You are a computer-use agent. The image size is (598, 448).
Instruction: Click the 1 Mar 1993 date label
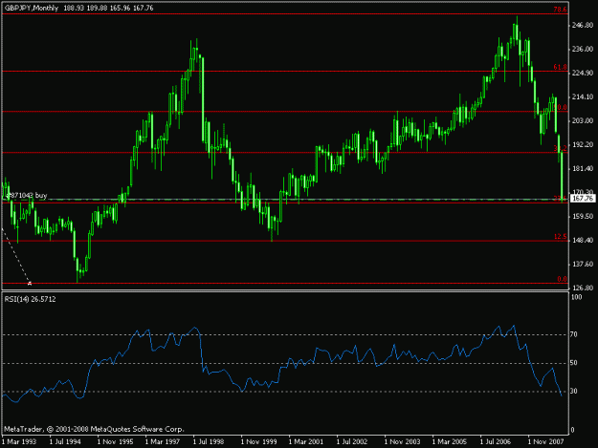(19, 442)
